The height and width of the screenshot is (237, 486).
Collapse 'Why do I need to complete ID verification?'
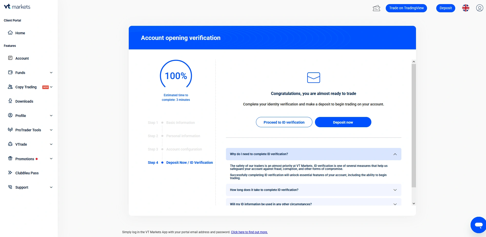click(x=395, y=154)
